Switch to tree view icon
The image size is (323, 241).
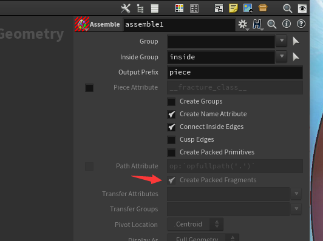click(140, 8)
